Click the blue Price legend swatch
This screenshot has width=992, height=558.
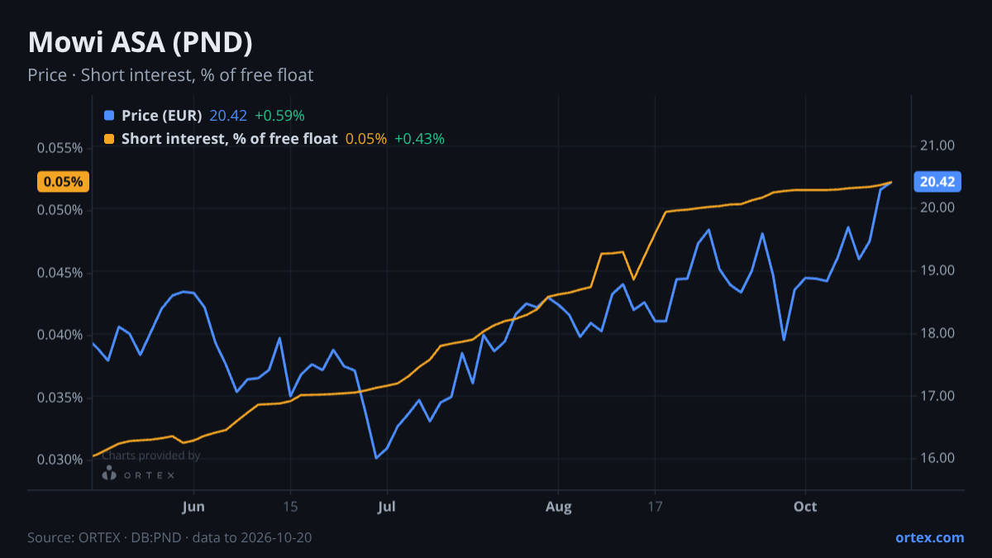[x=109, y=116]
